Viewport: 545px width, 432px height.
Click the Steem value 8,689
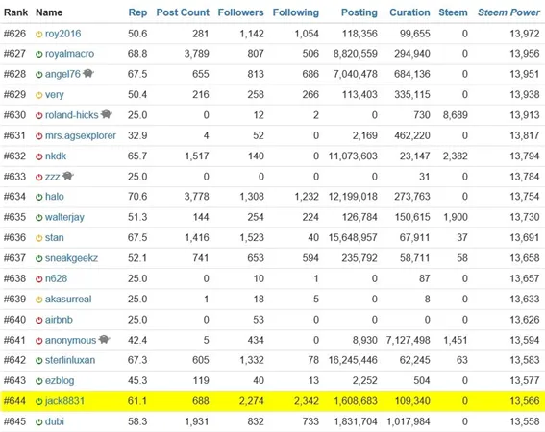(456, 115)
